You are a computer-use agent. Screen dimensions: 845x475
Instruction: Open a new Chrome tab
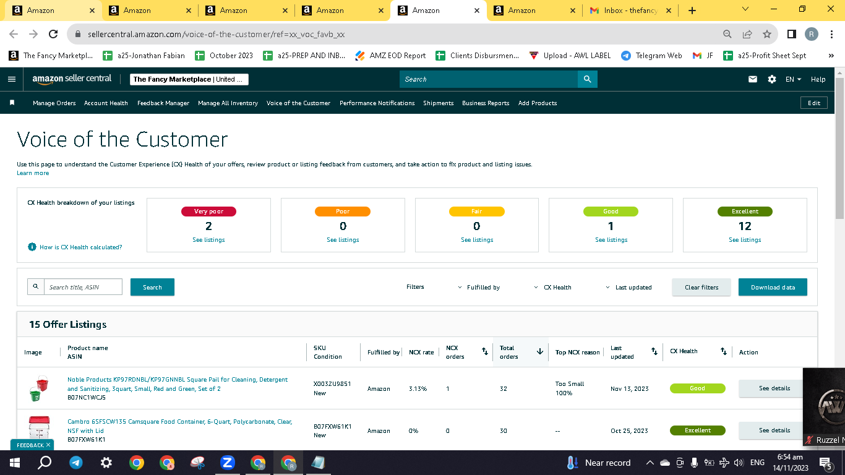click(x=692, y=11)
